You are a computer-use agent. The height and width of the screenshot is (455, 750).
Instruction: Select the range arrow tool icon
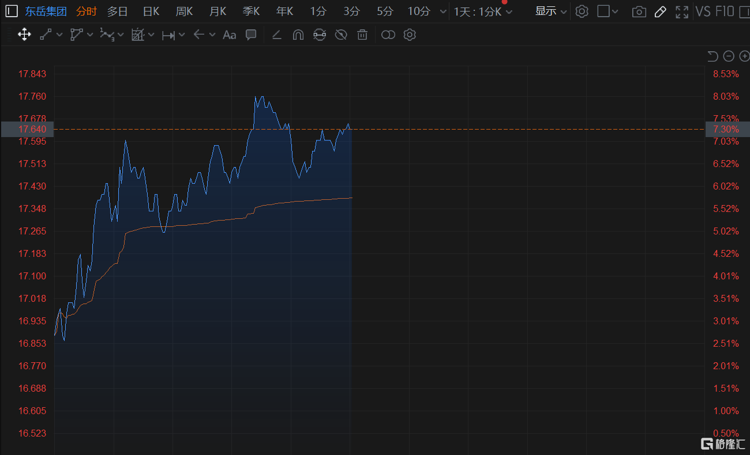pos(168,35)
